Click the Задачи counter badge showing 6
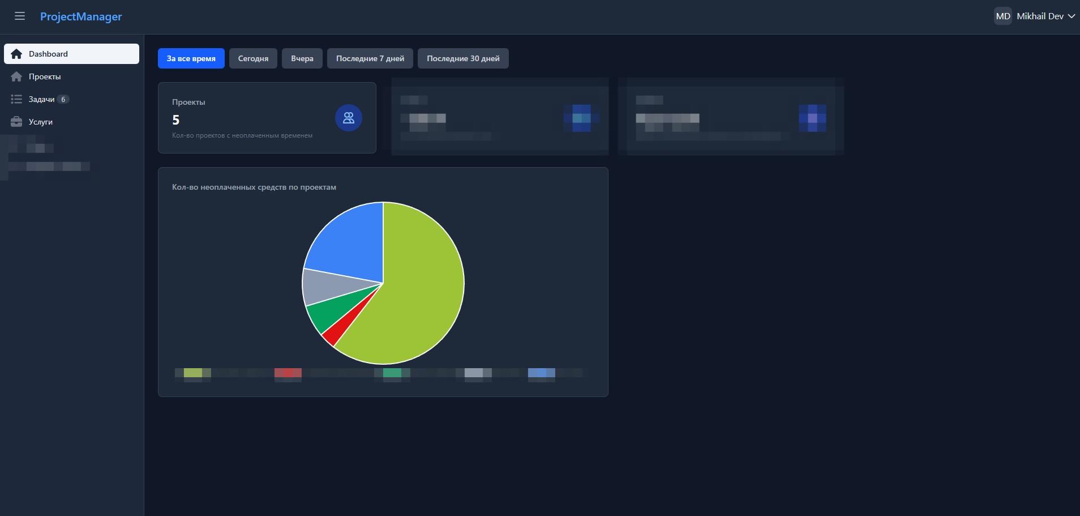 click(63, 99)
